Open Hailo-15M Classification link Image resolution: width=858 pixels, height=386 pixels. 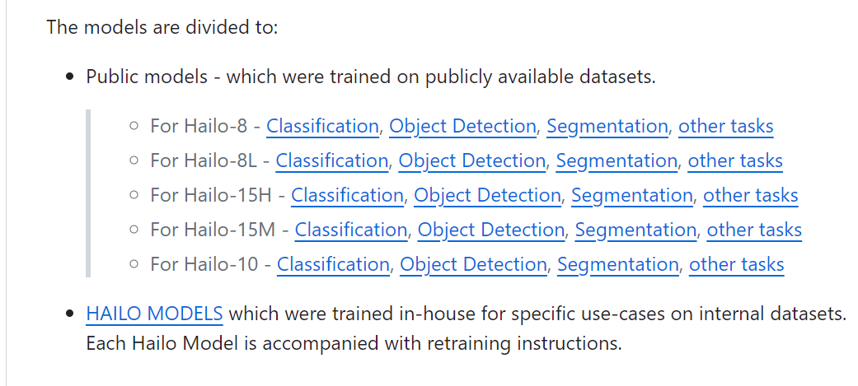351,230
